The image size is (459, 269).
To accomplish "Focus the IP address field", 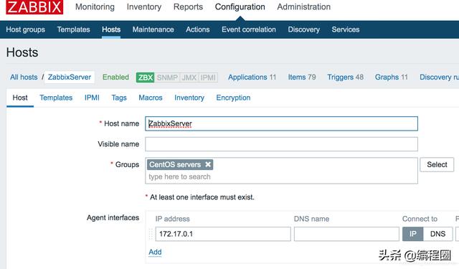I will click(x=223, y=234).
